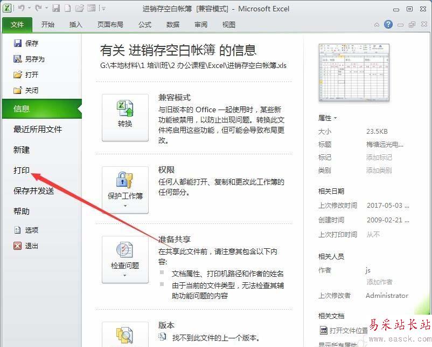Open the 保护工作簿 dropdown button
Viewport: 432px width, 347px height.
pyautogui.click(x=125, y=189)
